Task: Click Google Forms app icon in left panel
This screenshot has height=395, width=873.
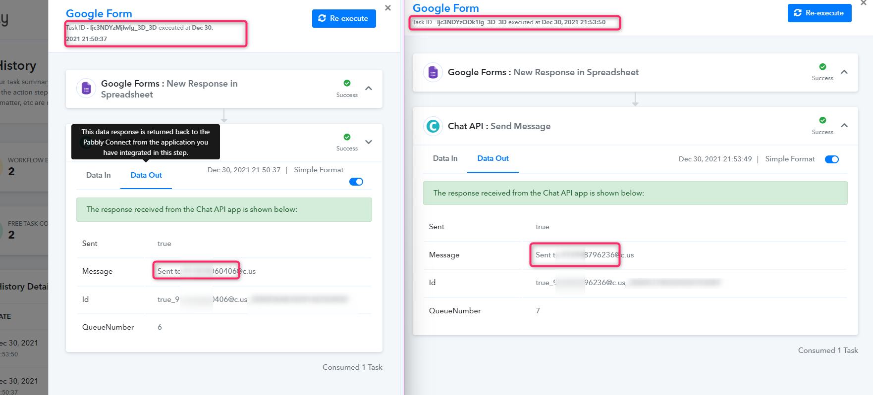Action: coord(86,89)
